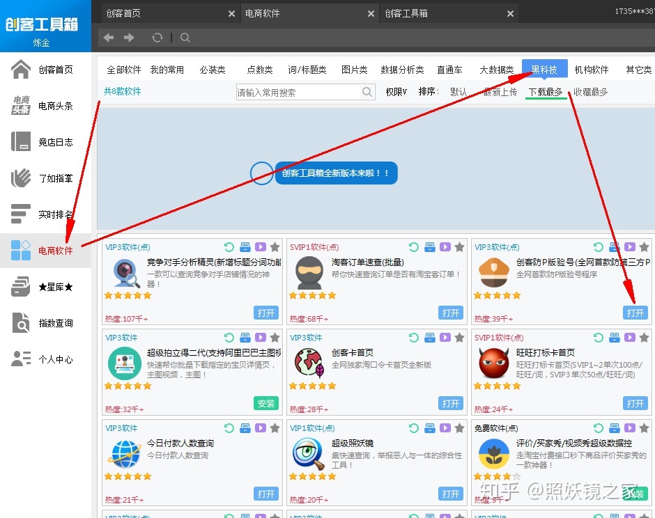Refresh the 评价/买家秀 card
The image size is (655, 518).
[598, 428]
